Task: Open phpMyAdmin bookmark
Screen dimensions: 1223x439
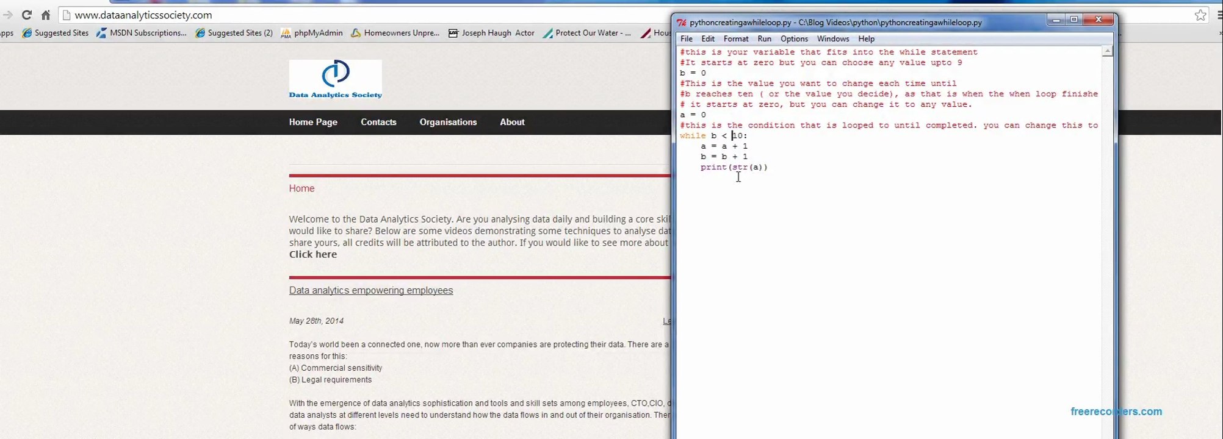Action: [x=312, y=33]
